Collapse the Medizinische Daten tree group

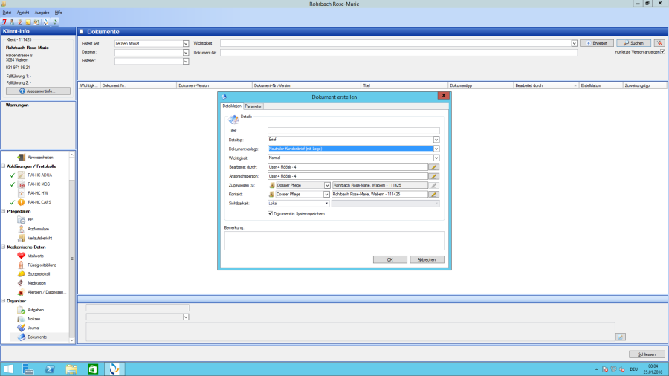(x=3, y=247)
